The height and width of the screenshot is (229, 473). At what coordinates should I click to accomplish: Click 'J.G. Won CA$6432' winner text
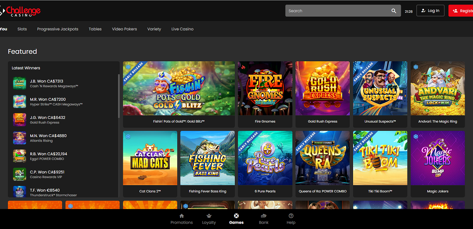click(x=48, y=117)
